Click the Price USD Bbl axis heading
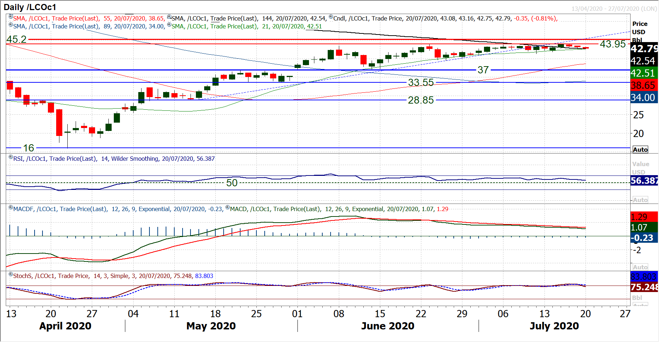Screen dimensions: 659x342 click(640, 32)
